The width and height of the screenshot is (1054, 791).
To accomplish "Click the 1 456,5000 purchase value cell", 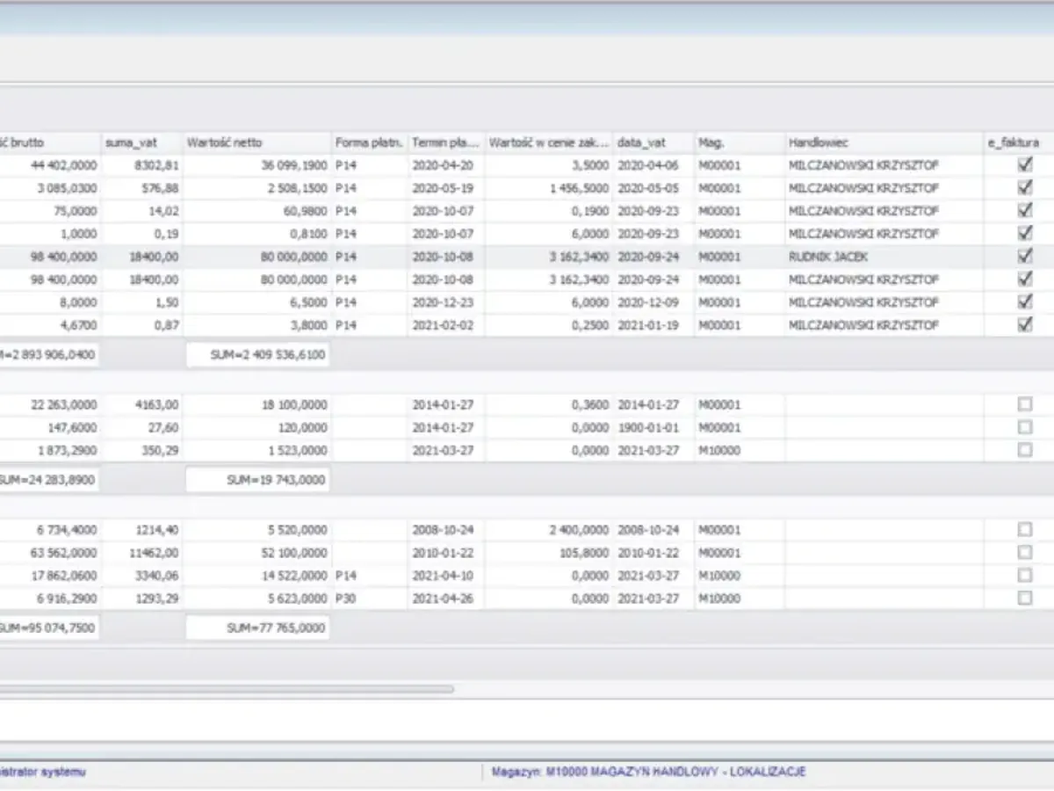I will click(x=550, y=188).
